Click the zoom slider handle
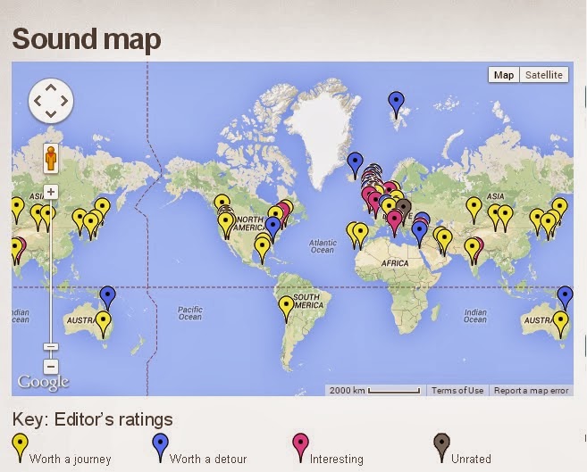The width and height of the screenshot is (587, 472). [x=51, y=346]
